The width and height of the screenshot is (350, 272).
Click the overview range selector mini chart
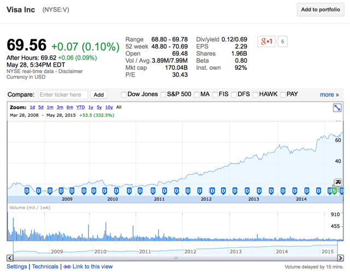[x=175, y=249]
